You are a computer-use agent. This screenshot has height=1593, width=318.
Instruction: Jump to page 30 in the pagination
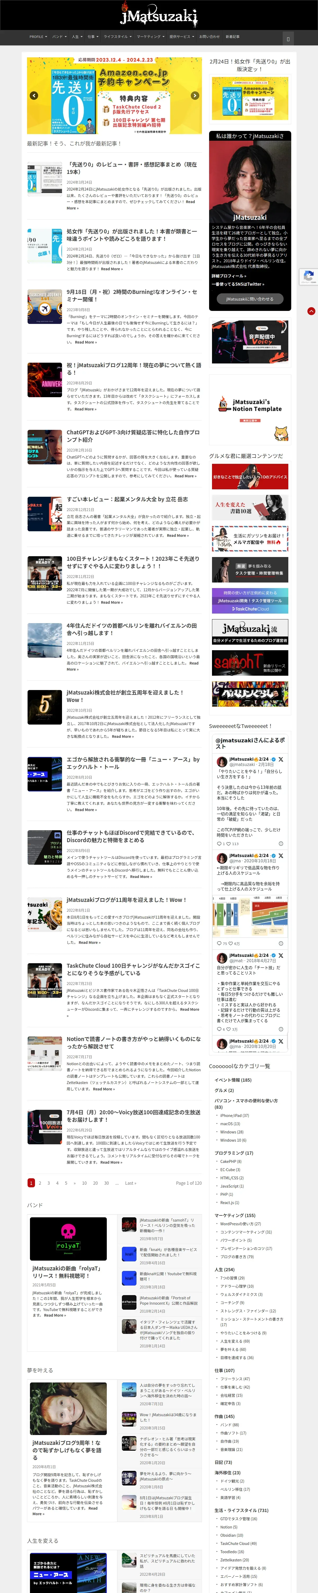click(106, 1183)
